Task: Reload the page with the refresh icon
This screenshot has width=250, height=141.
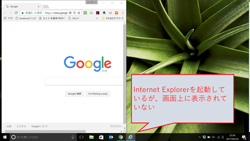Action: [x=16, y=13]
